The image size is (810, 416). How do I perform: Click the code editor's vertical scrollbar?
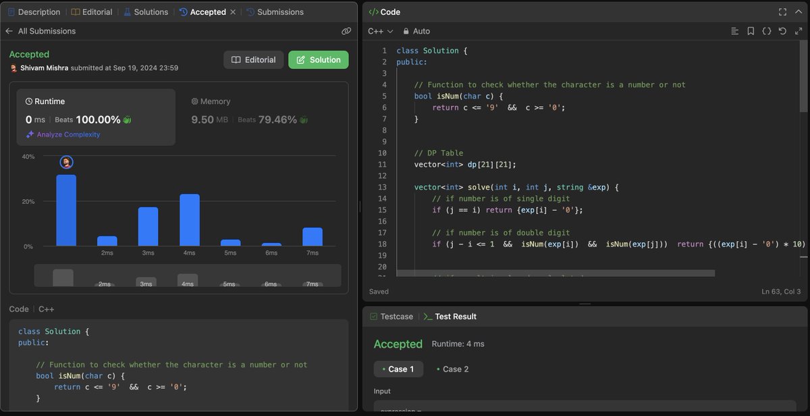pyautogui.click(x=803, y=78)
